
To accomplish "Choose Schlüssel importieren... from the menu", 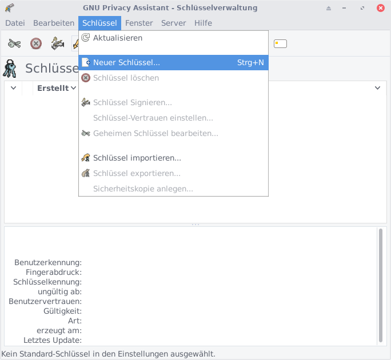I will pyautogui.click(x=137, y=158).
